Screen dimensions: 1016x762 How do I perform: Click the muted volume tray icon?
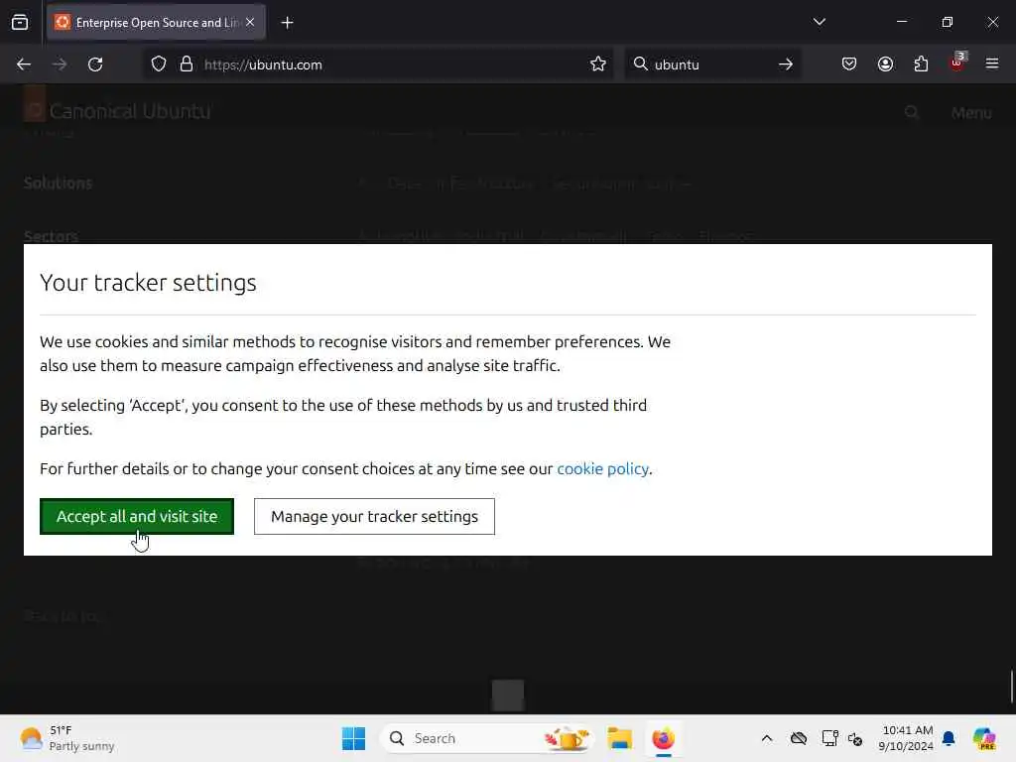click(x=855, y=738)
